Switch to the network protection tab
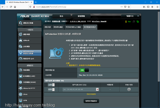 point(48,27)
